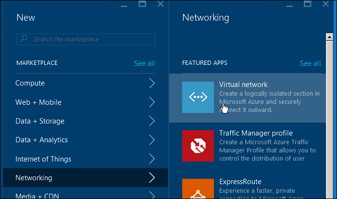Maximize the New blade
337x199 pixels.
[142, 4]
